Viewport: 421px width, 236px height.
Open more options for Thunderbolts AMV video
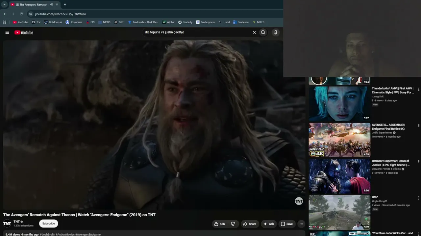click(418, 89)
